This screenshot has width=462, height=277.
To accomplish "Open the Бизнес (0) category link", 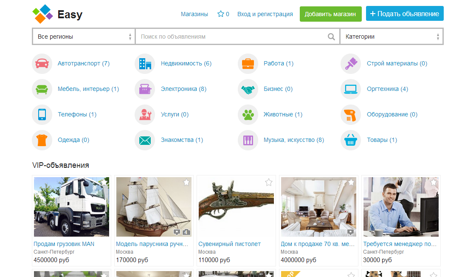I will tap(278, 89).
